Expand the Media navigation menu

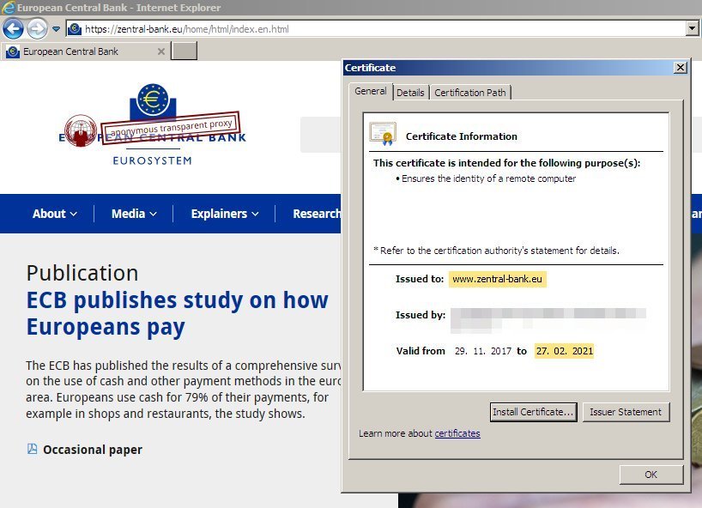pos(134,214)
